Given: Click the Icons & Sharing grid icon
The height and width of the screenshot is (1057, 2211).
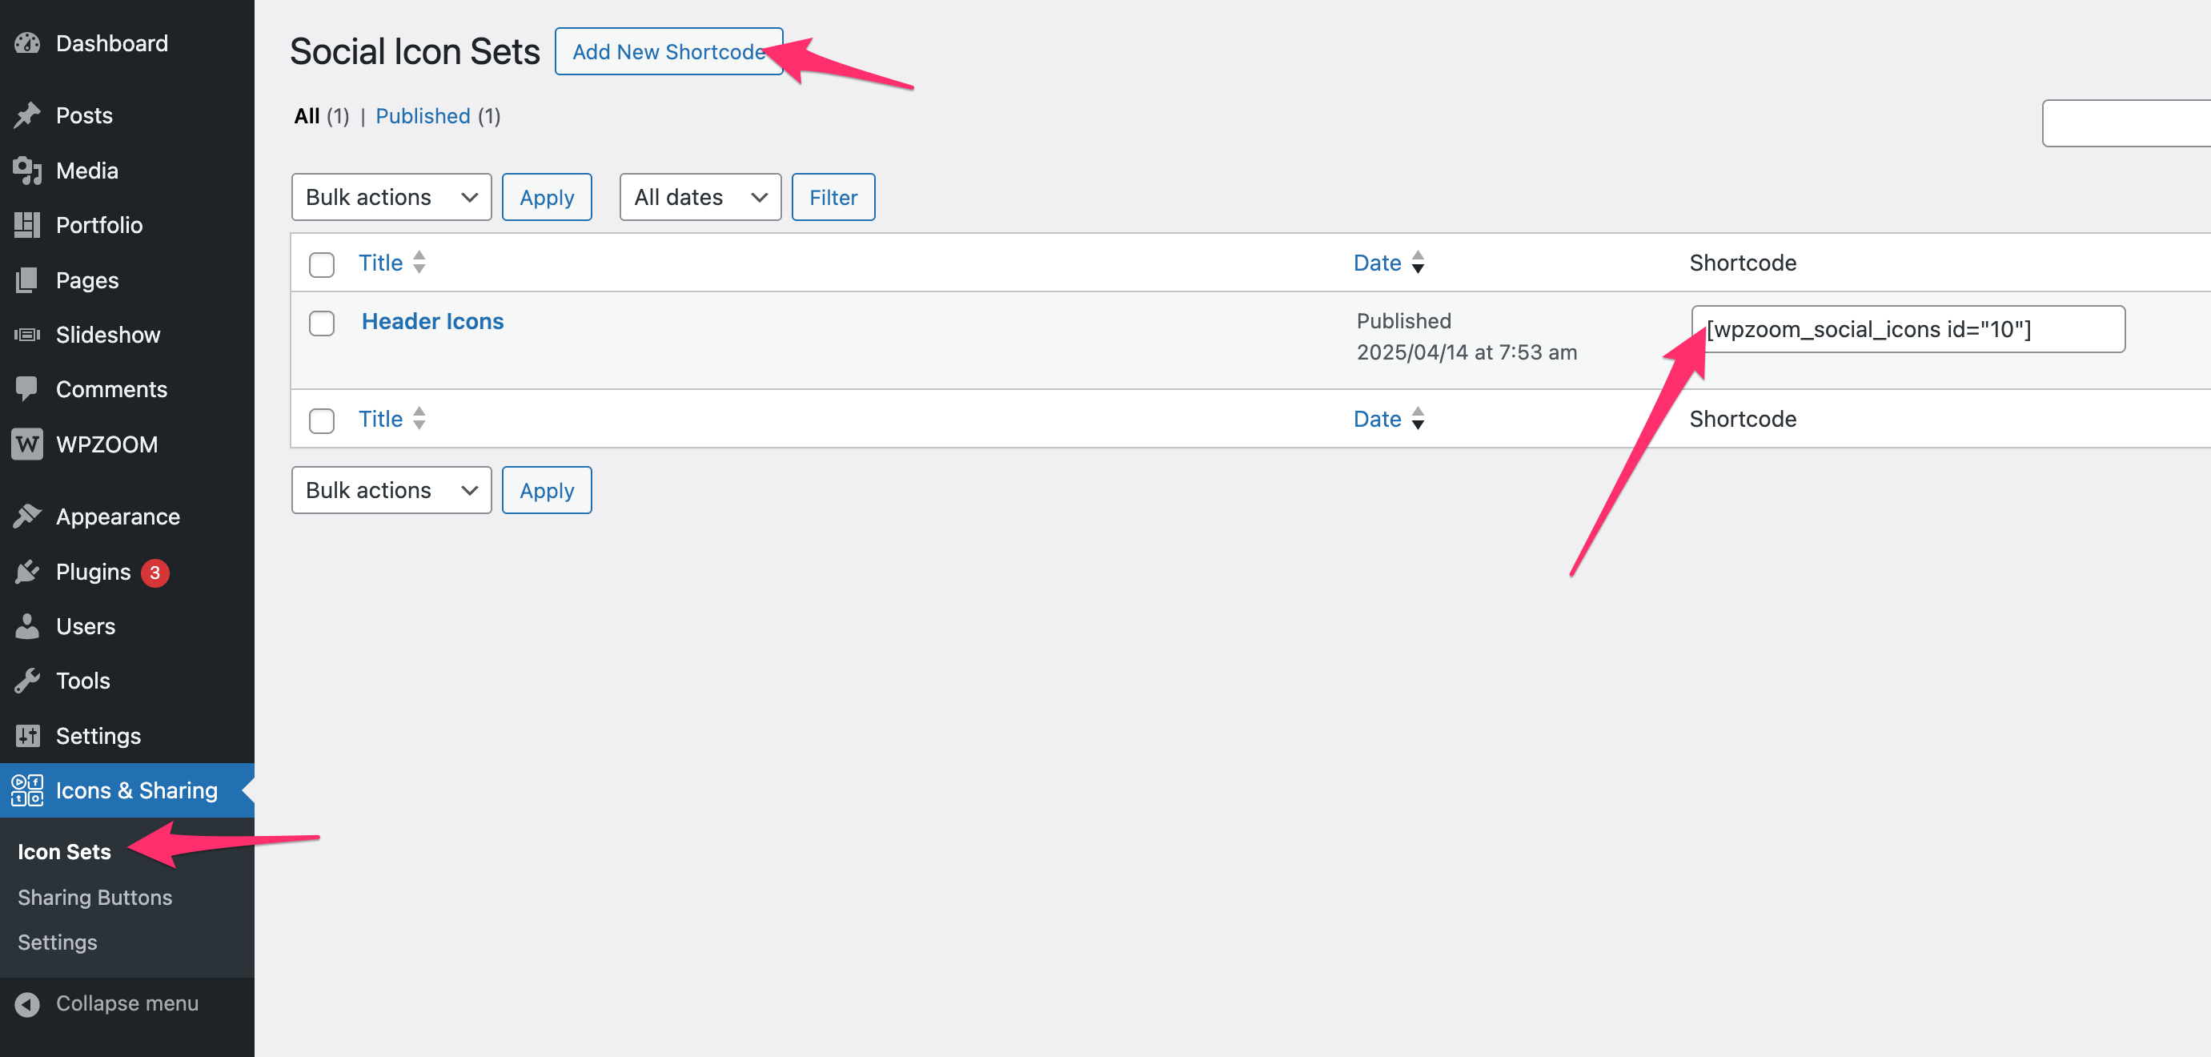Looking at the screenshot, I should [27, 790].
